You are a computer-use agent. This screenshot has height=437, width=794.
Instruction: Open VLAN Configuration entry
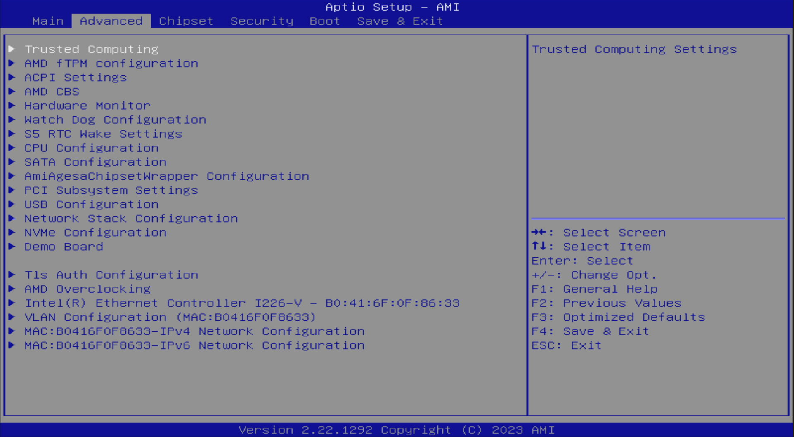click(170, 317)
